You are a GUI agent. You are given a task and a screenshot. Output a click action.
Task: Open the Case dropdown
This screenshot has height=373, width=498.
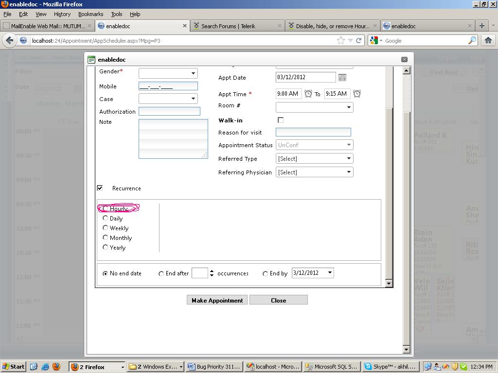(168, 99)
